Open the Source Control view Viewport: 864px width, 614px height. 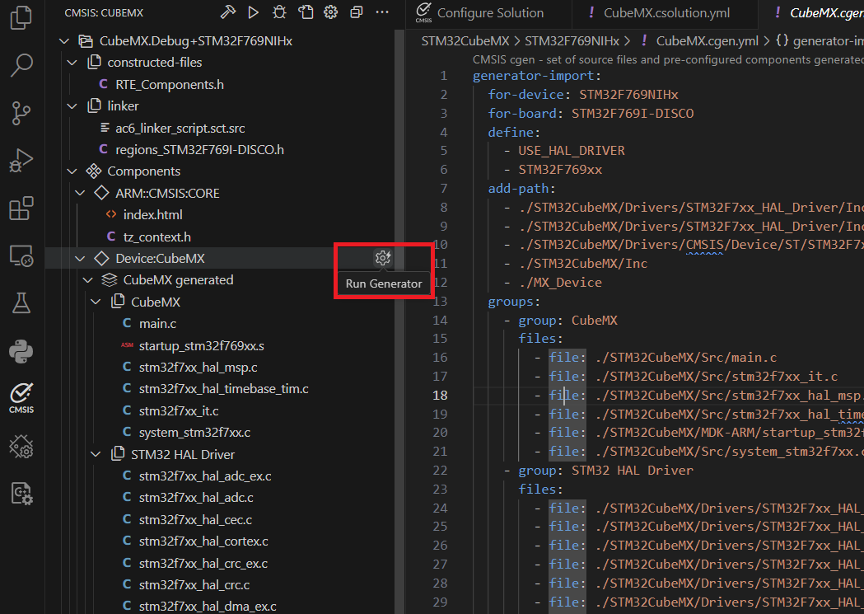(x=21, y=113)
